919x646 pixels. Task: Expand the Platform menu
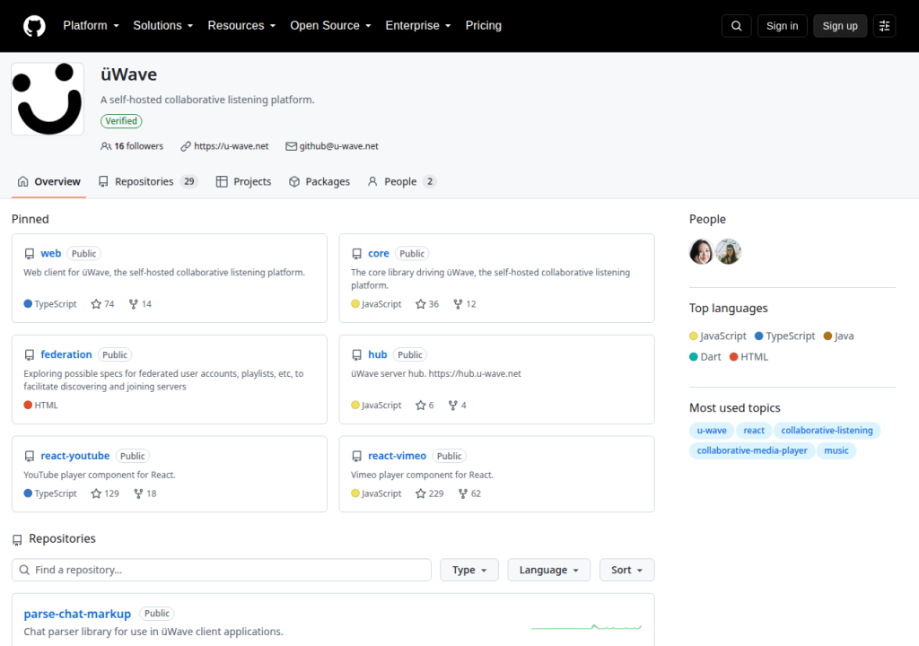click(91, 26)
